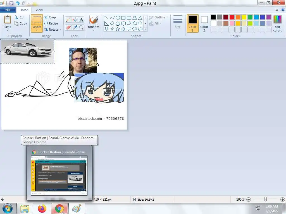Pick the yellow color swatch

[244, 17]
